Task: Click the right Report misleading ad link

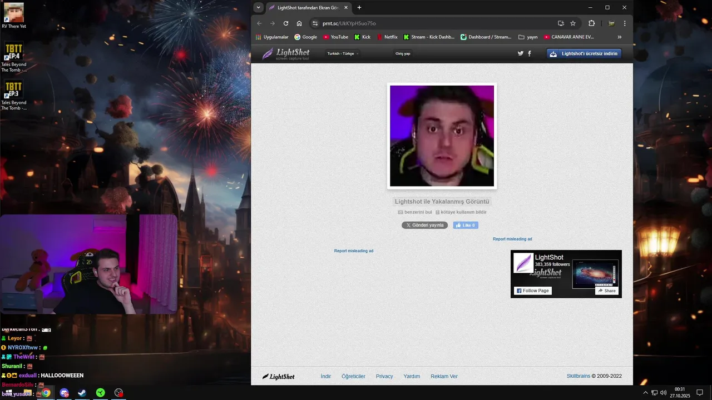Action: [512, 239]
